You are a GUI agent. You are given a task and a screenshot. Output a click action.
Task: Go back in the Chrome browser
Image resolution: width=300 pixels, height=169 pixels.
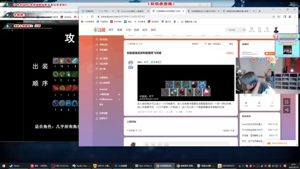82,17
